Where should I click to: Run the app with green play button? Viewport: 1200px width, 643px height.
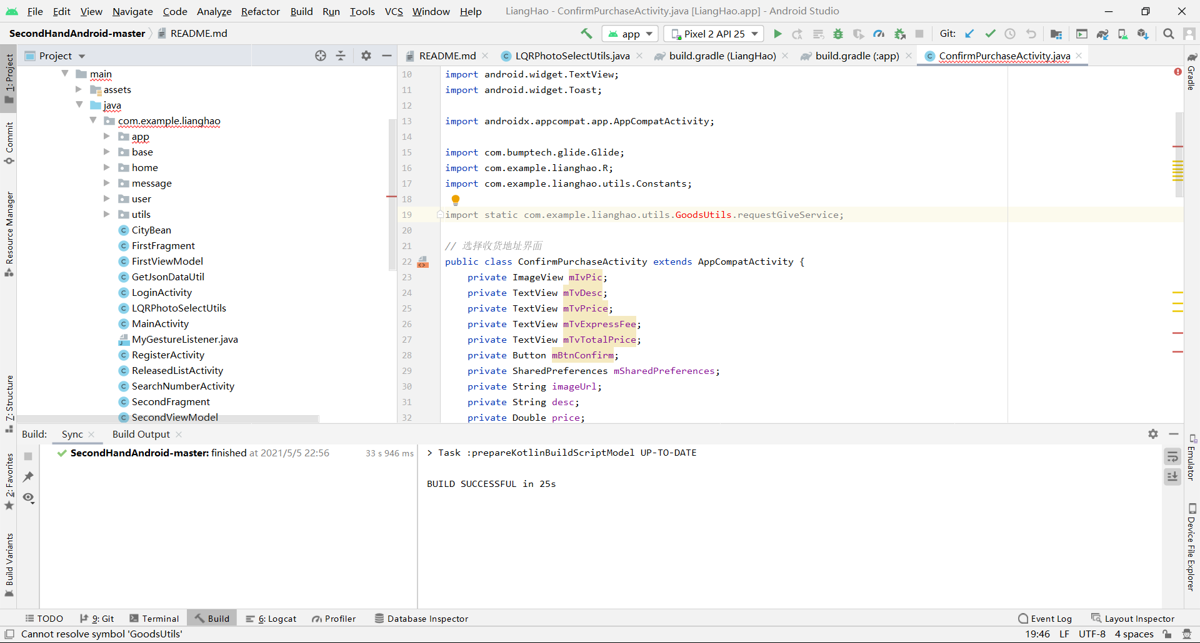tap(777, 34)
